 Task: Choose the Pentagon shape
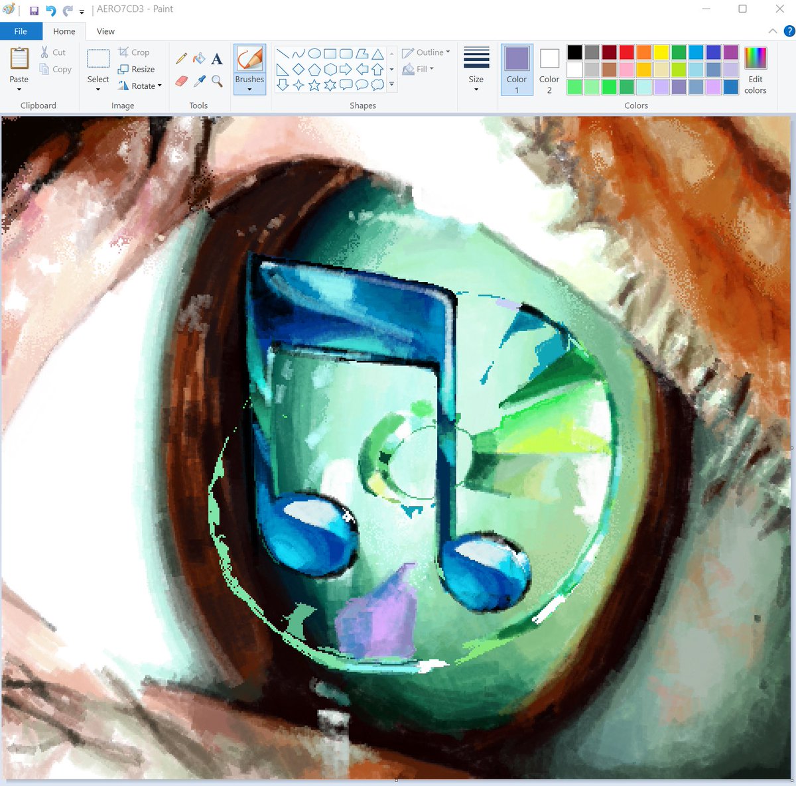pyautogui.click(x=314, y=69)
